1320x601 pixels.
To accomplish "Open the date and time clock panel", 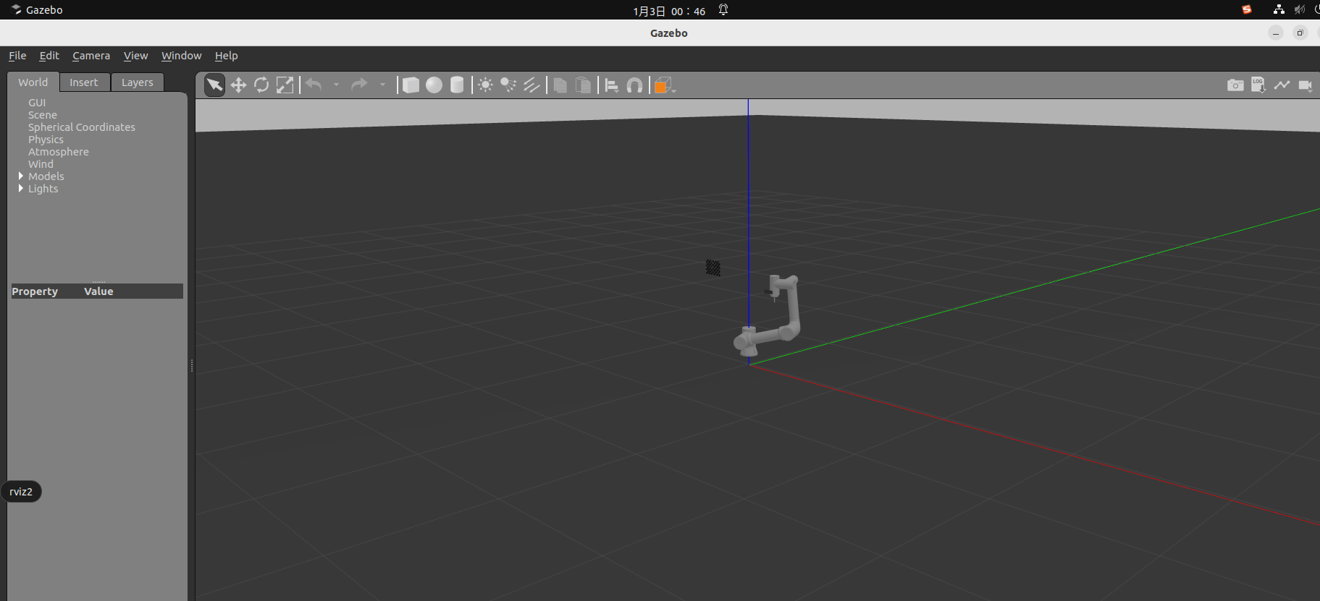I will click(x=669, y=11).
